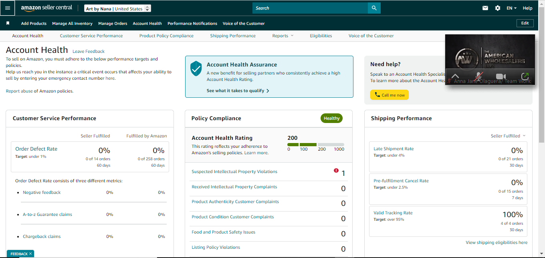Open Suspected Intellectual Property Violations
This screenshot has width=545, height=258.
pos(234,171)
